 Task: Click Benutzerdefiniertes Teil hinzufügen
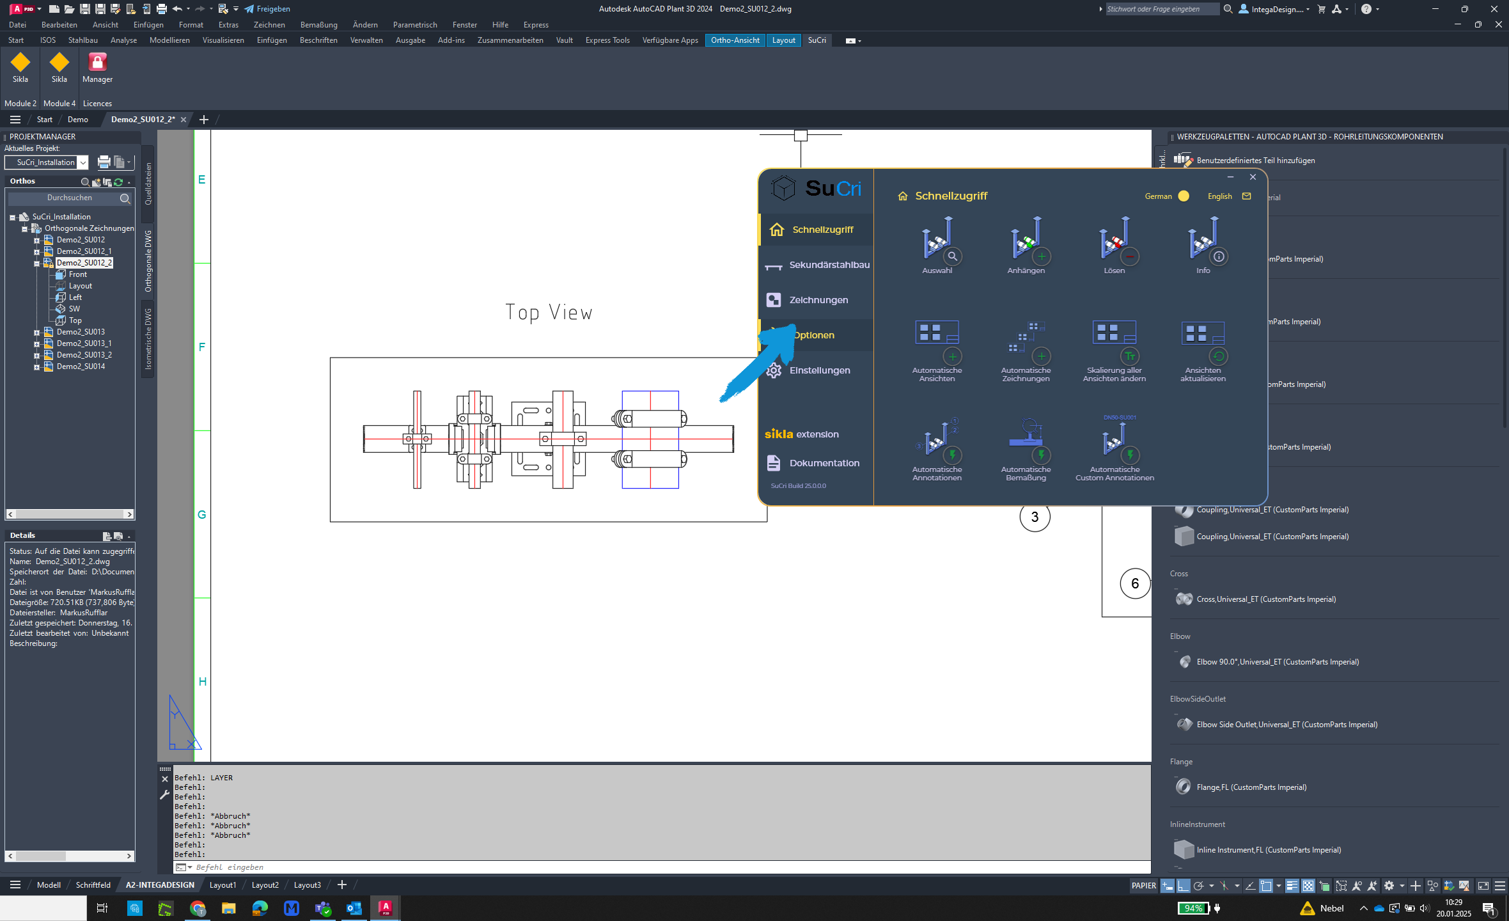(1244, 161)
